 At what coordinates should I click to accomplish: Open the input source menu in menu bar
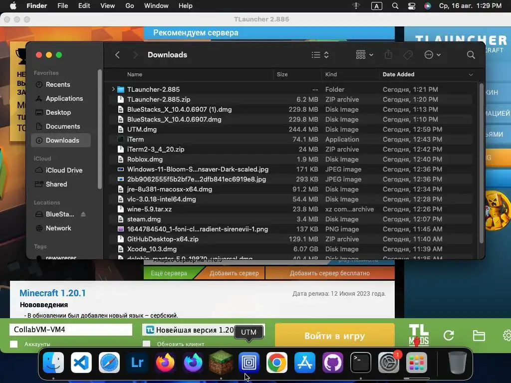(376, 6)
